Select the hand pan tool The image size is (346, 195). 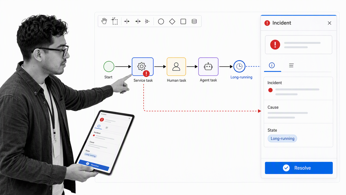[x=104, y=21]
